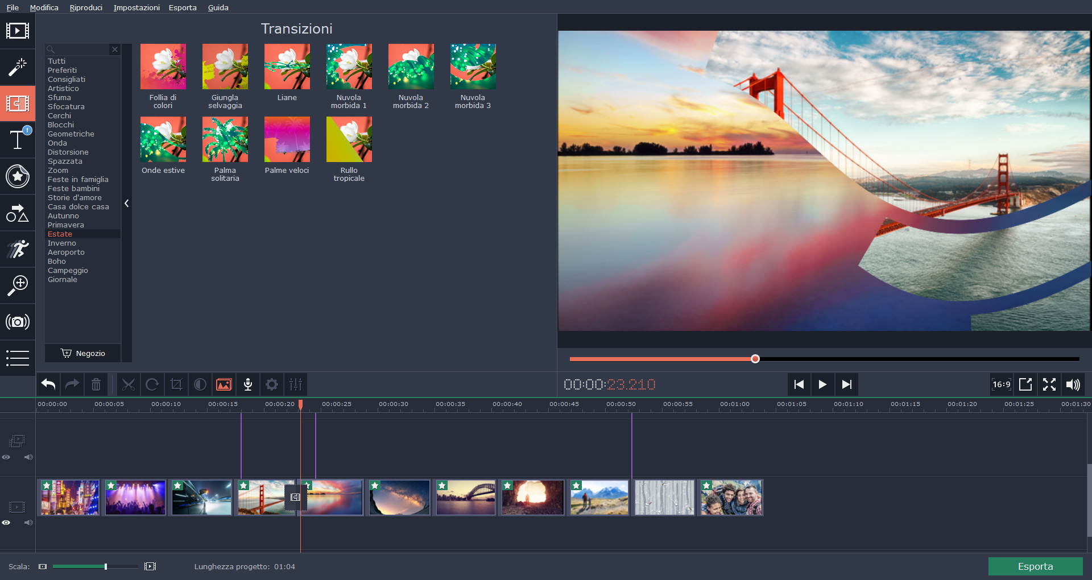Select the Inverno transitions category
This screenshot has height=580, width=1092.
pos(62,243)
